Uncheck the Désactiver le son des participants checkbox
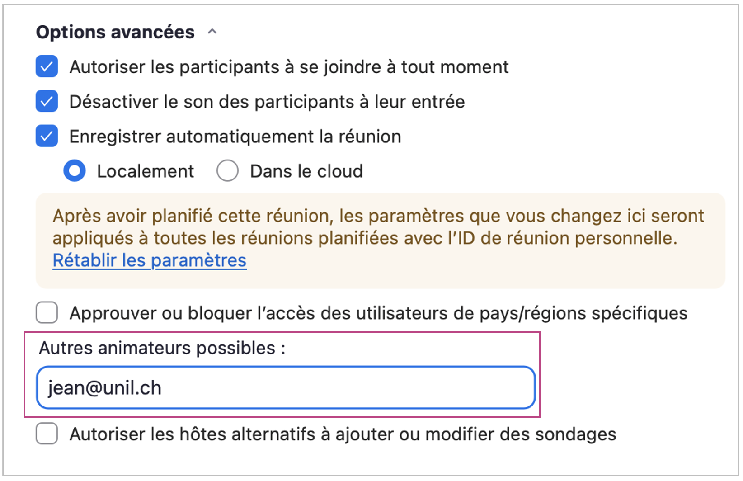The height and width of the screenshot is (481, 743). (47, 101)
